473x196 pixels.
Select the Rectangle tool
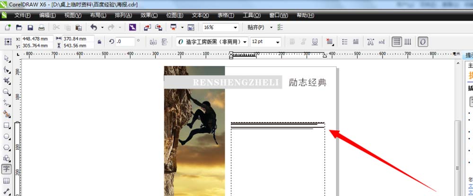point(7,125)
